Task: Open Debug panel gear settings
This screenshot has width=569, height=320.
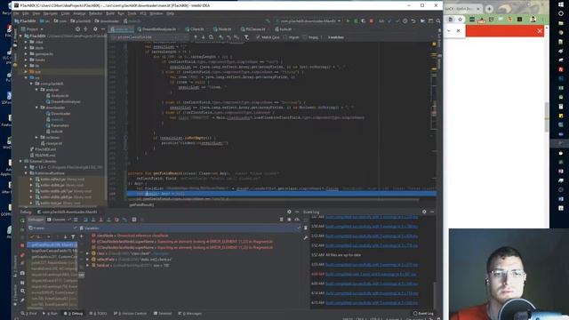Action: 289,212
